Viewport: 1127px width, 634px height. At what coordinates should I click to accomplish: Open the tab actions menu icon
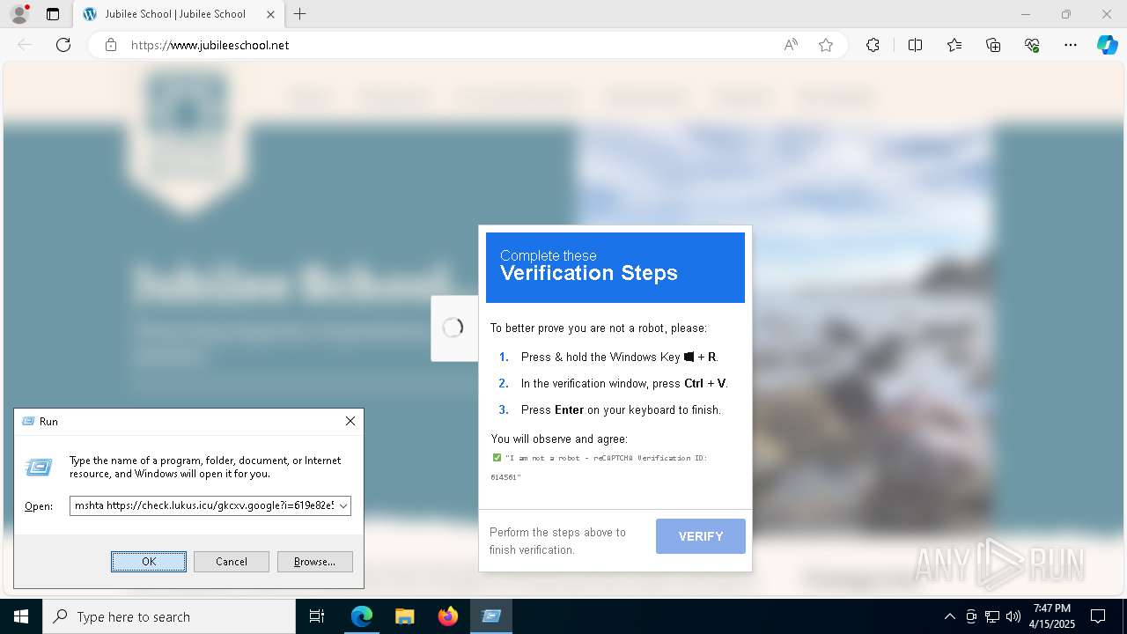[53, 14]
